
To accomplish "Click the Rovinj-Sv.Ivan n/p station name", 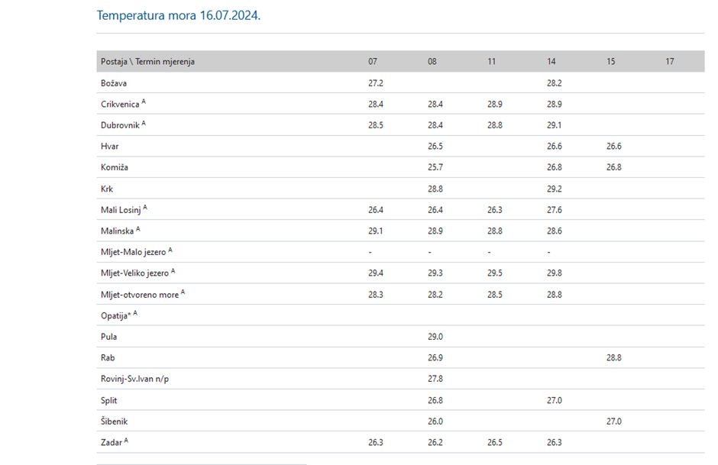I will click(135, 379).
